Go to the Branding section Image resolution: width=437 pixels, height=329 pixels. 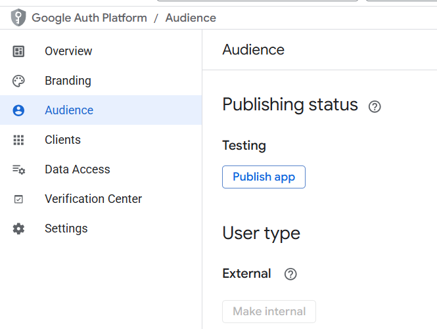(x=101, y=81)
